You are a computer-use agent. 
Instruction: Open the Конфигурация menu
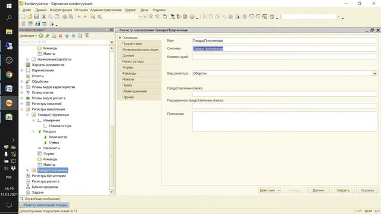[x=61, y=10]
